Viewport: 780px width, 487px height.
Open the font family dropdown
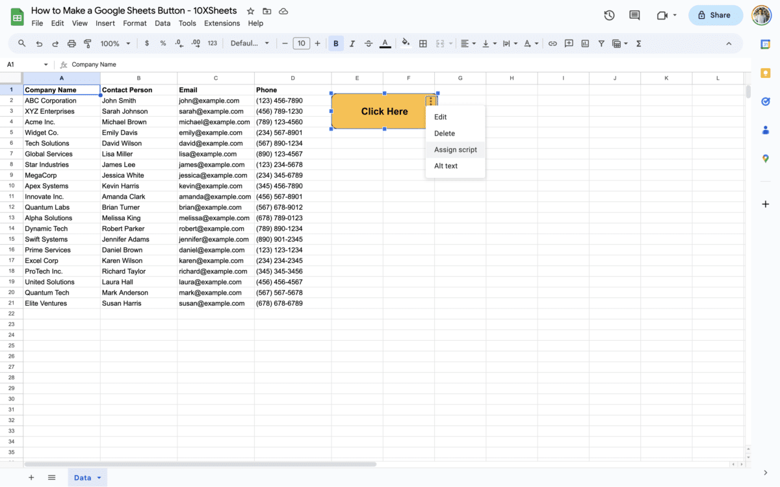(250, 43)
